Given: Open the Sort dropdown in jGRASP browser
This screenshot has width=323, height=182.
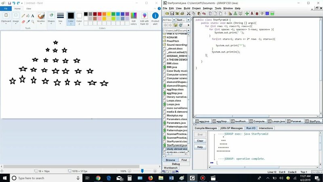Looking at the screenshot, I should point(188,20).
